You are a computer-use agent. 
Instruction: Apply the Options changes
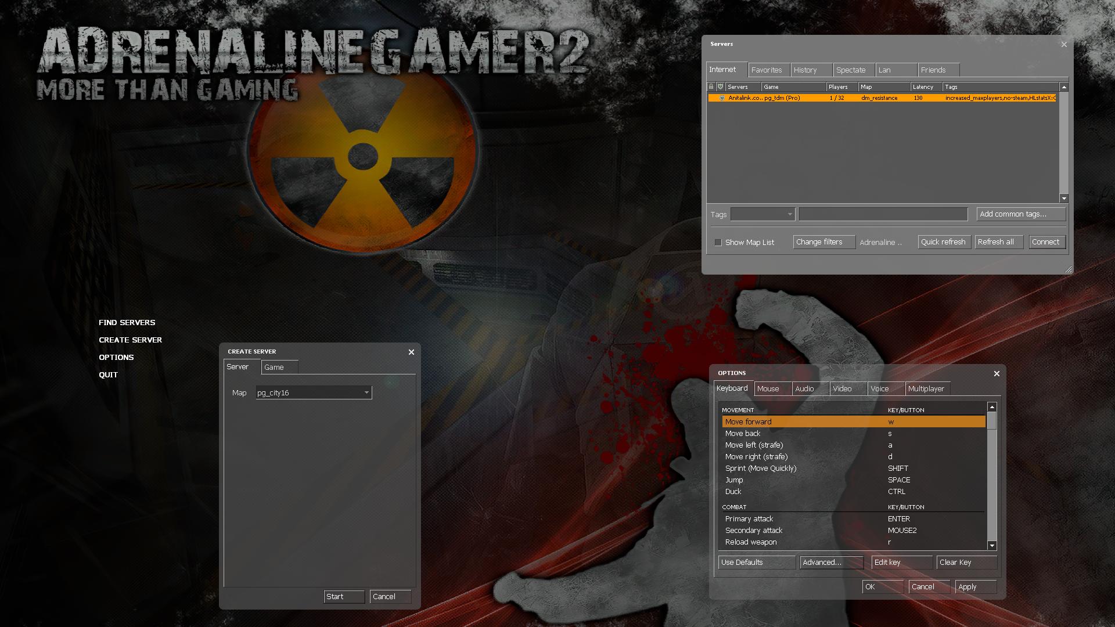coord(976,587)
